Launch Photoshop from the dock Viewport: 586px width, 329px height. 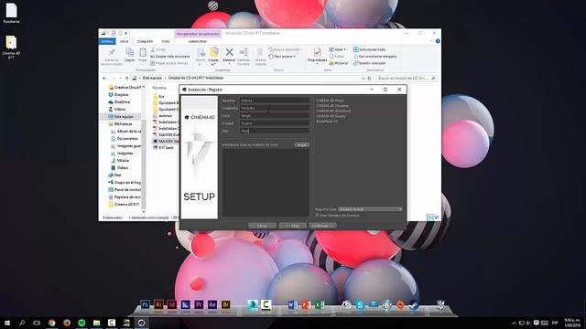point(145,304)
